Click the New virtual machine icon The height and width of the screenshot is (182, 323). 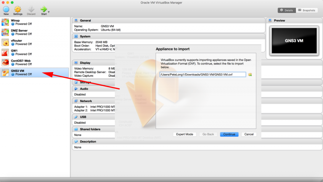tap(6, 10)
